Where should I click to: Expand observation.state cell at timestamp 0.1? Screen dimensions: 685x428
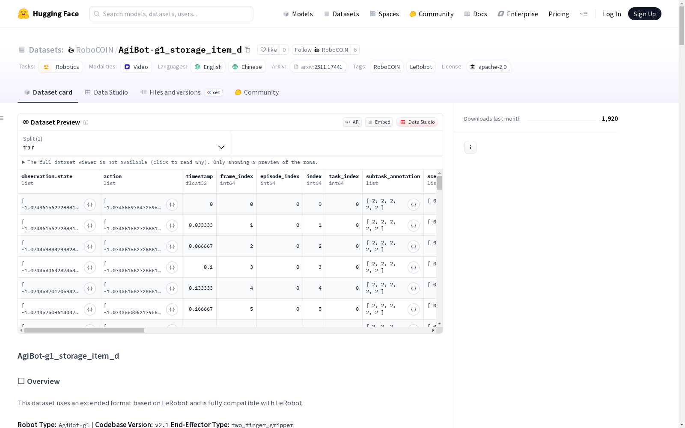coord(90,267)
